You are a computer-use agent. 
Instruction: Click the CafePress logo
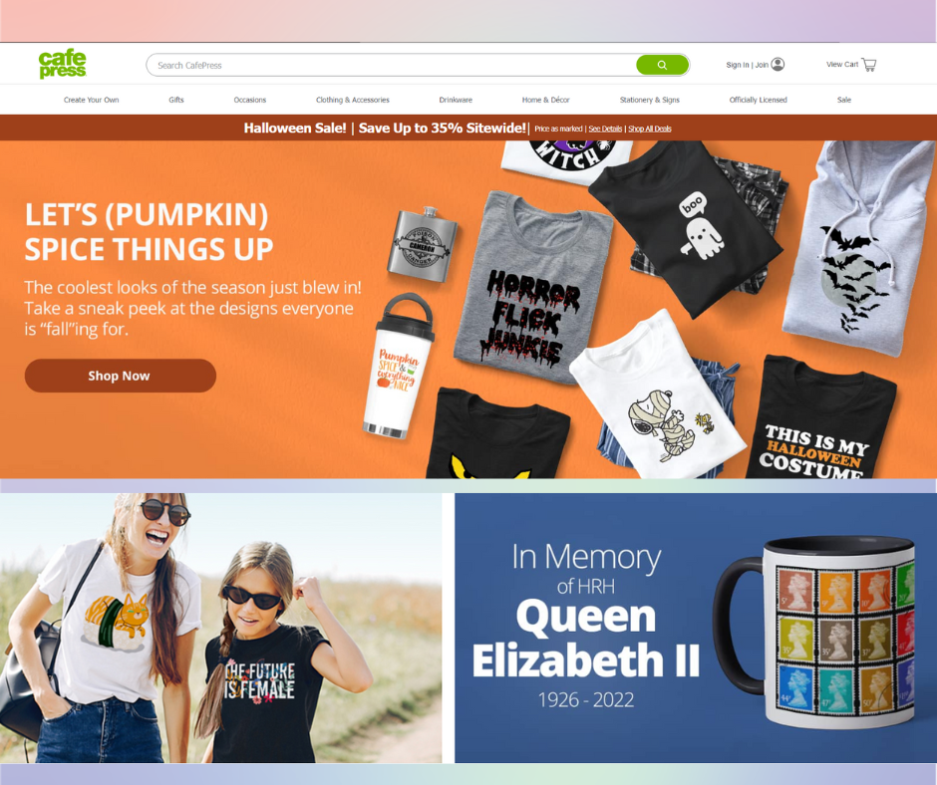(x=62, y=64)
